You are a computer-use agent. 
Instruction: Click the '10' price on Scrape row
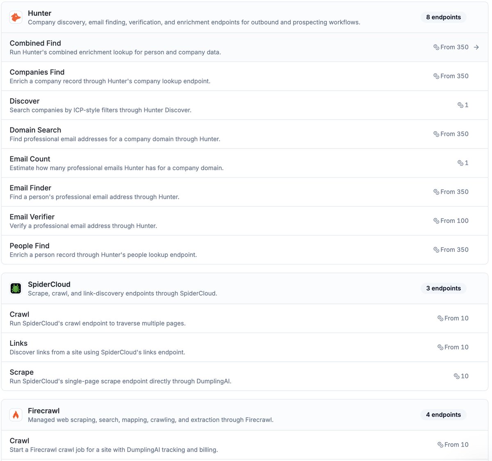[x=465, y=376]
